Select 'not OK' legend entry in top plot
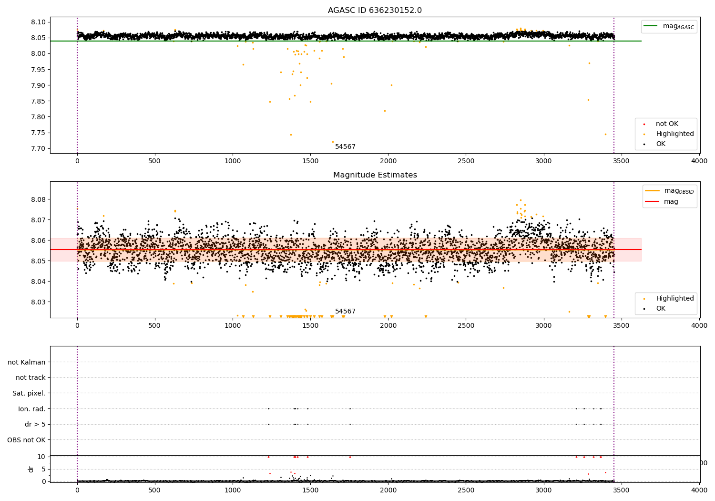This screenshot has width=715, height=501. pos(667,124)
